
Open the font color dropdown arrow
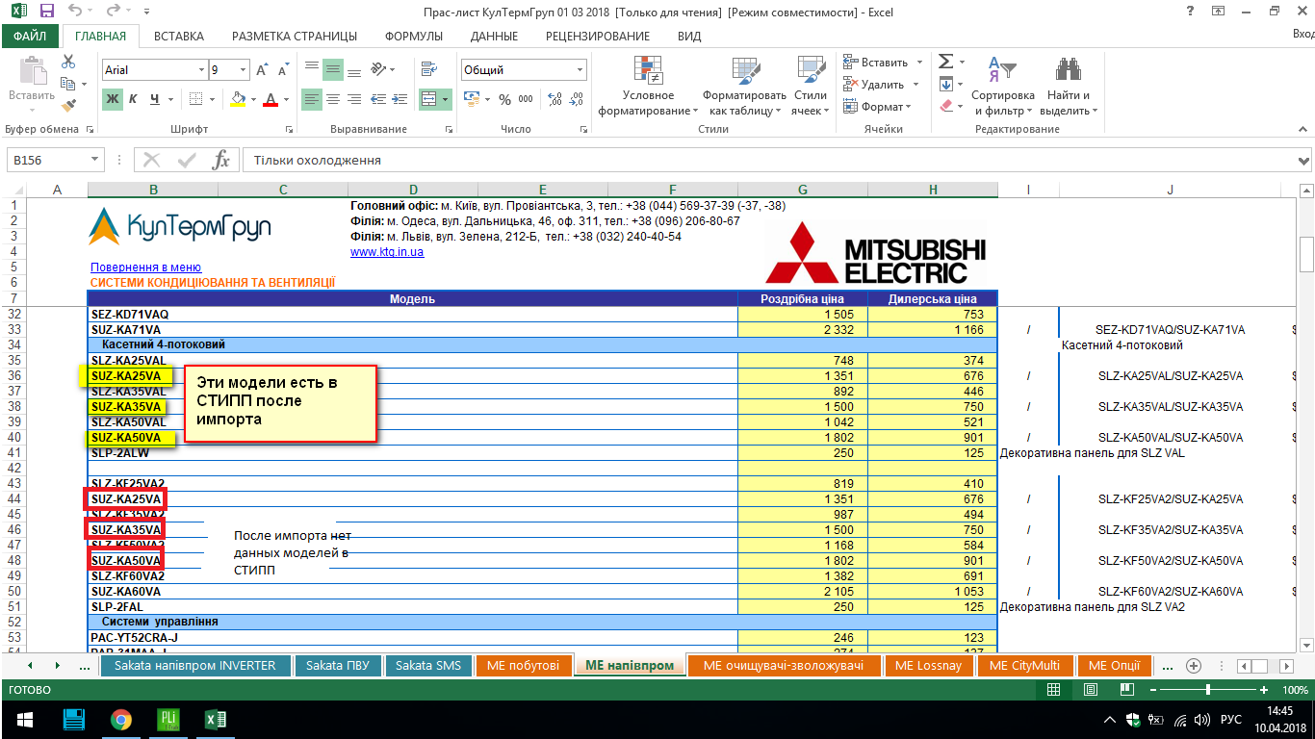tap(287, 99)
